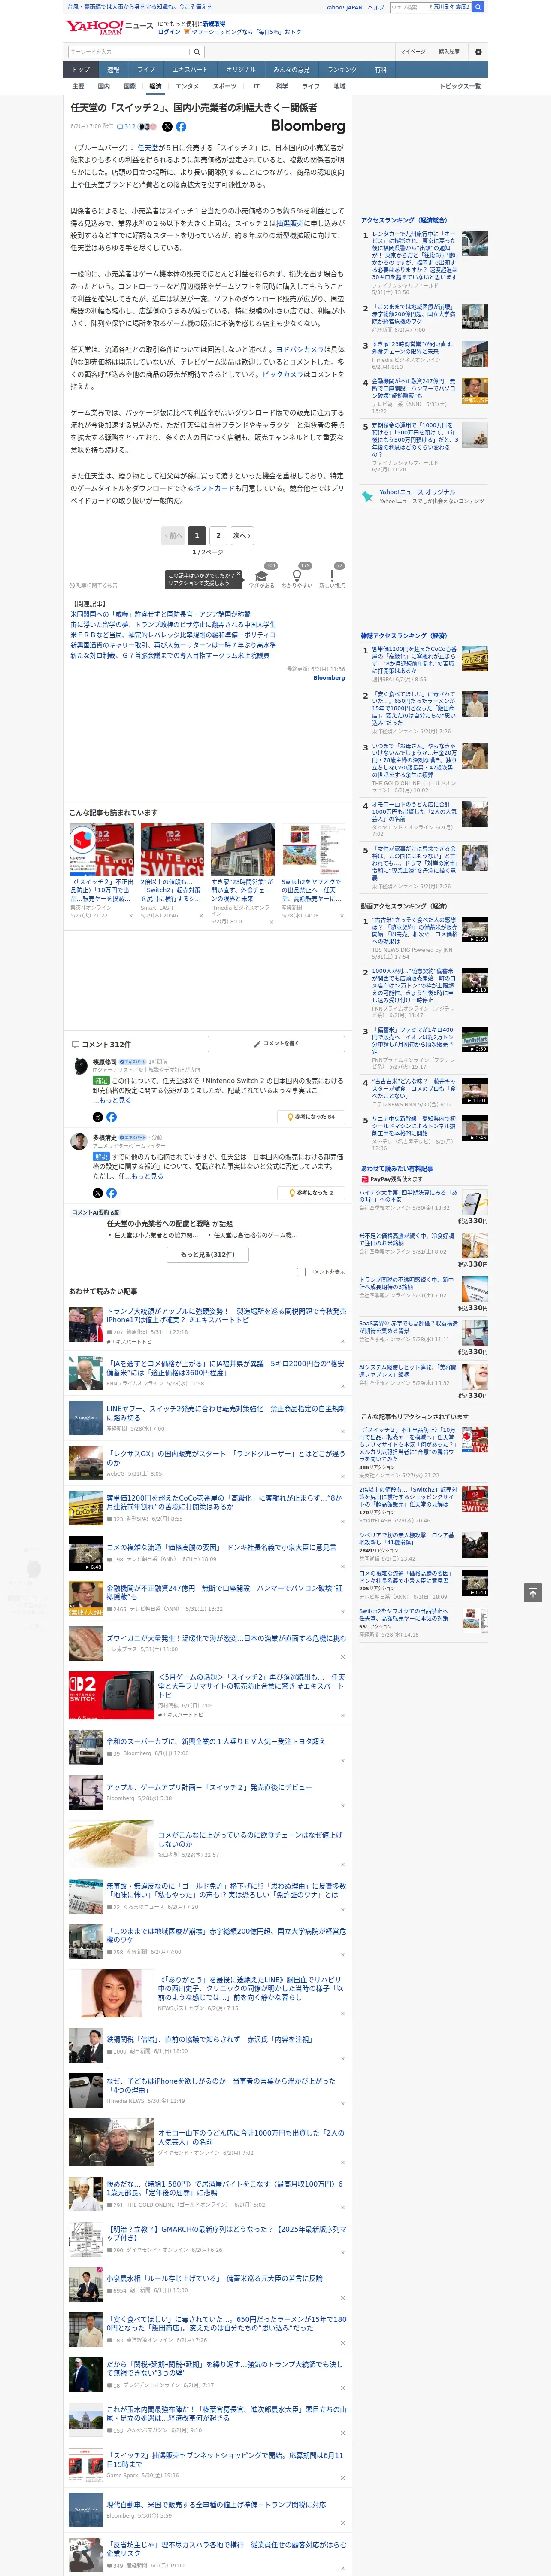
Task: Expand 篠原修司's comment with もっと見る
Action: pyautogui.click(x=112, y=1100)
